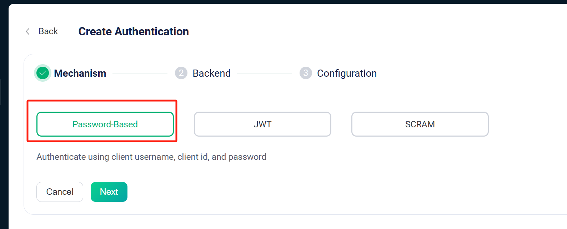Open the Backend step label

coord(212,73)
